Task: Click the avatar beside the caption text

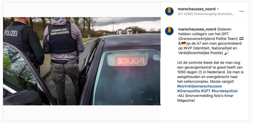Action: coord(169,31)
